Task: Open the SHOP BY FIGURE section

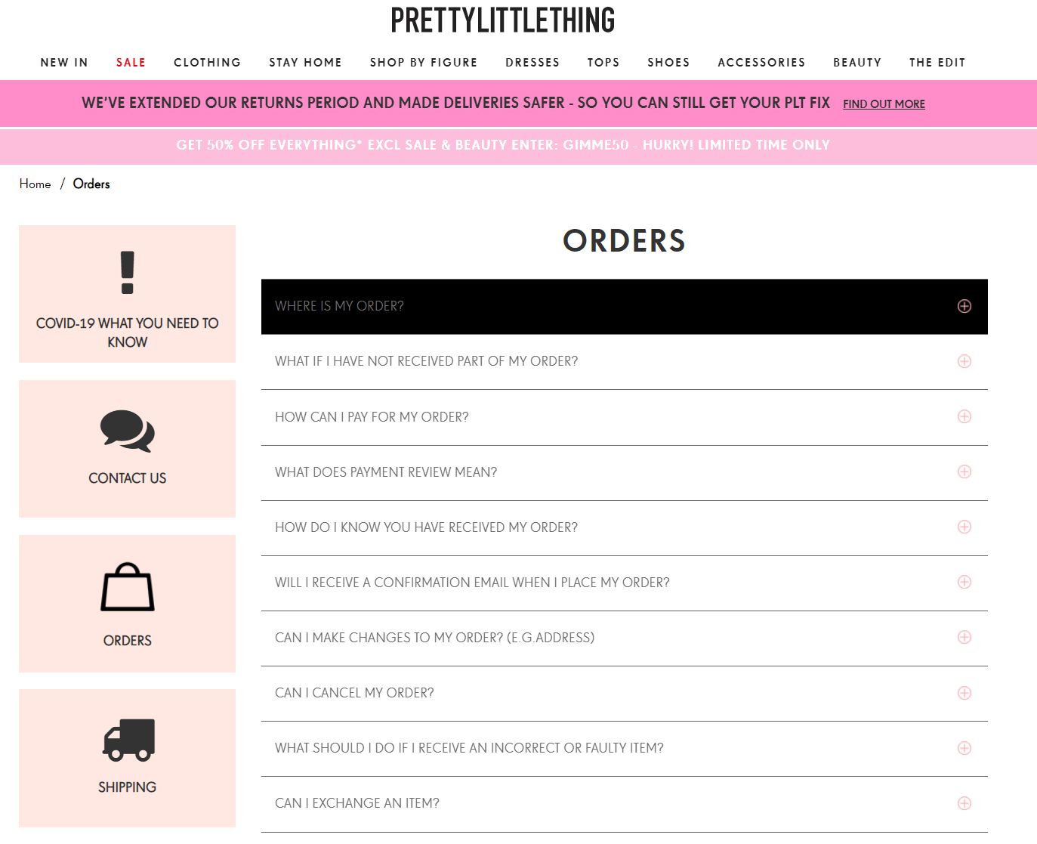Action: [x=423, y=63]
